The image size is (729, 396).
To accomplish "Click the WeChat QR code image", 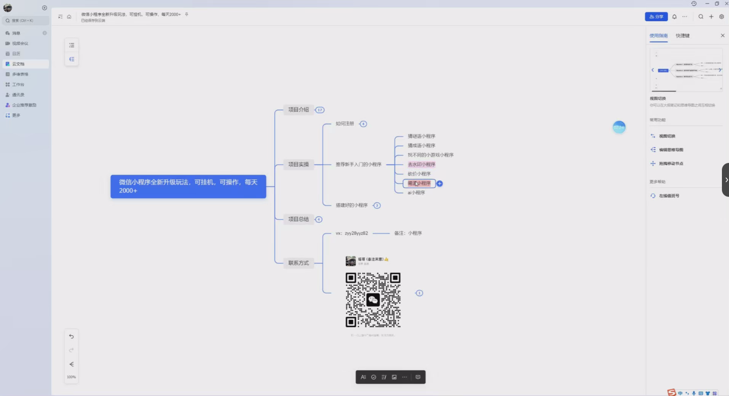I will coord(373,300).
